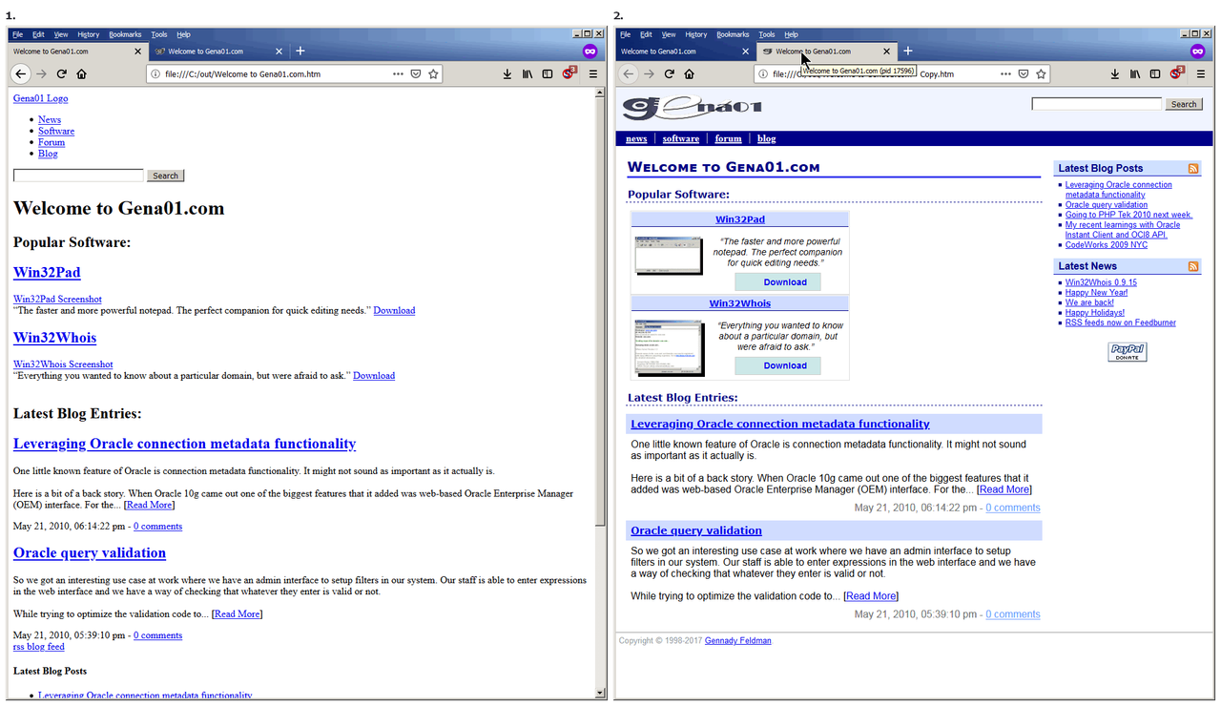
Task: Go to home page in the right browser window
Action: tap(690, 73)
